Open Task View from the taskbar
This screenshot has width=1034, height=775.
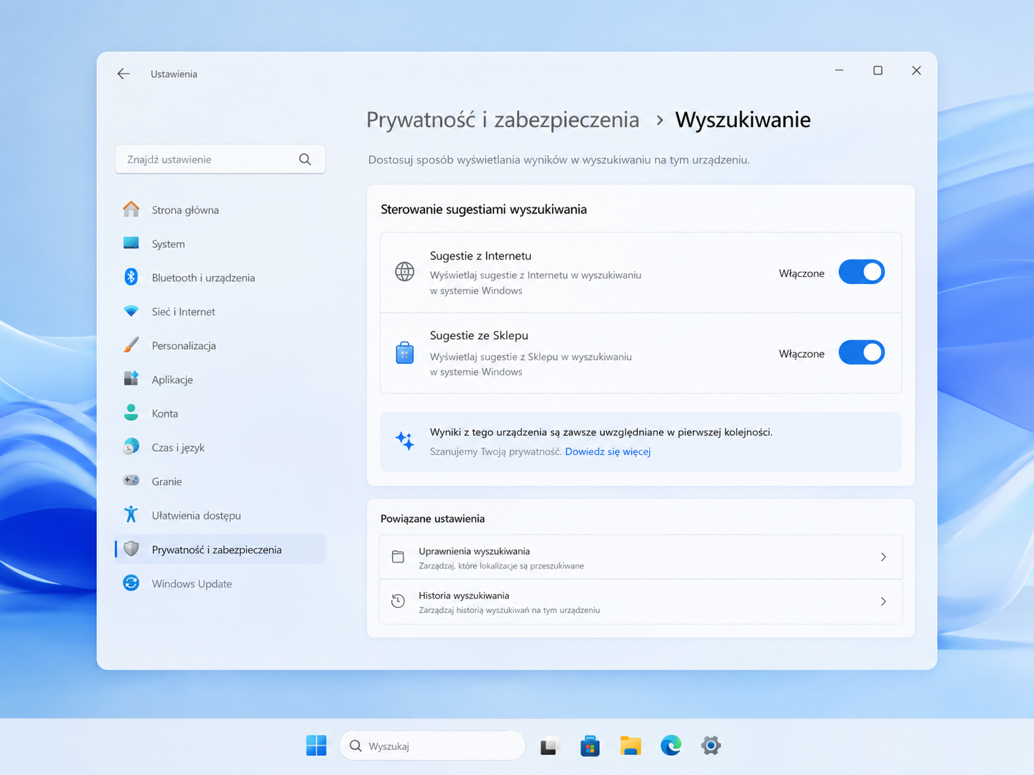coord(549,746)
